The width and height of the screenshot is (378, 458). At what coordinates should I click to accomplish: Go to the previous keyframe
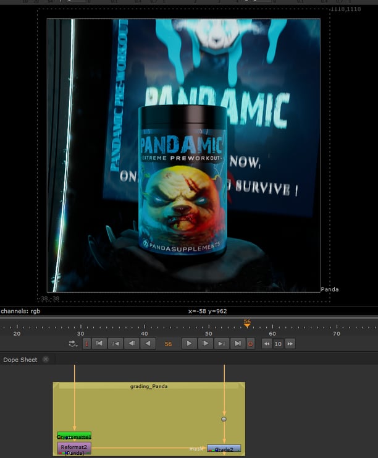tap(115, 344)
